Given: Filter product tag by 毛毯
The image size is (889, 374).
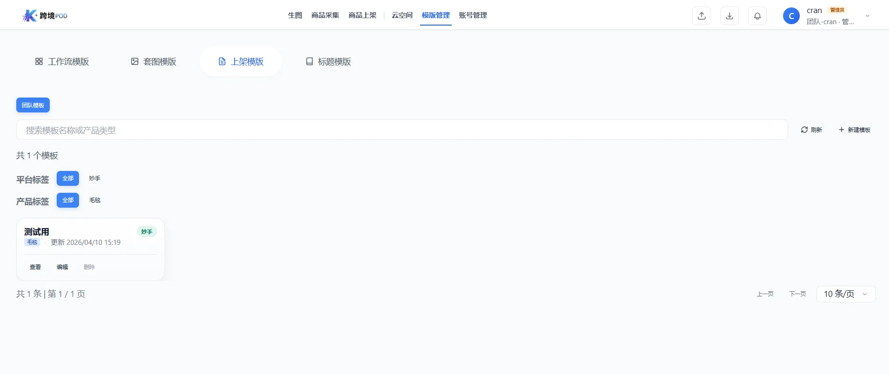Looking at the screenshot, I should point(95,200).
